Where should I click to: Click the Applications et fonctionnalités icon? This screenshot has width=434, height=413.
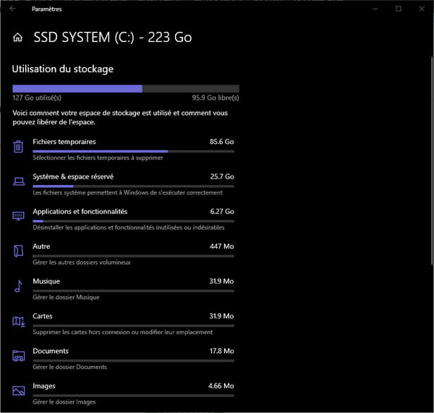(x=19, y=216)
